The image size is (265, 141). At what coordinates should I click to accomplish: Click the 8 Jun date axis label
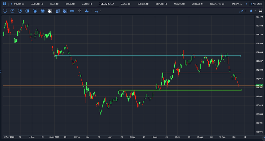155,137
